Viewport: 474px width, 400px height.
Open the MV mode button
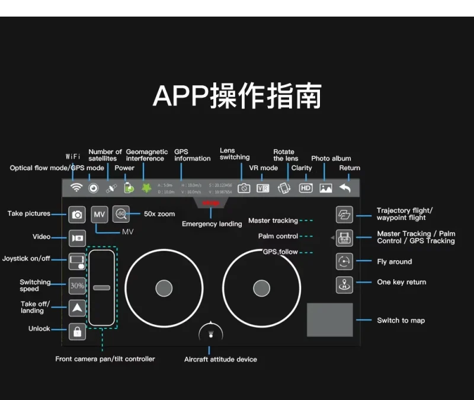[x=100, y=215]
